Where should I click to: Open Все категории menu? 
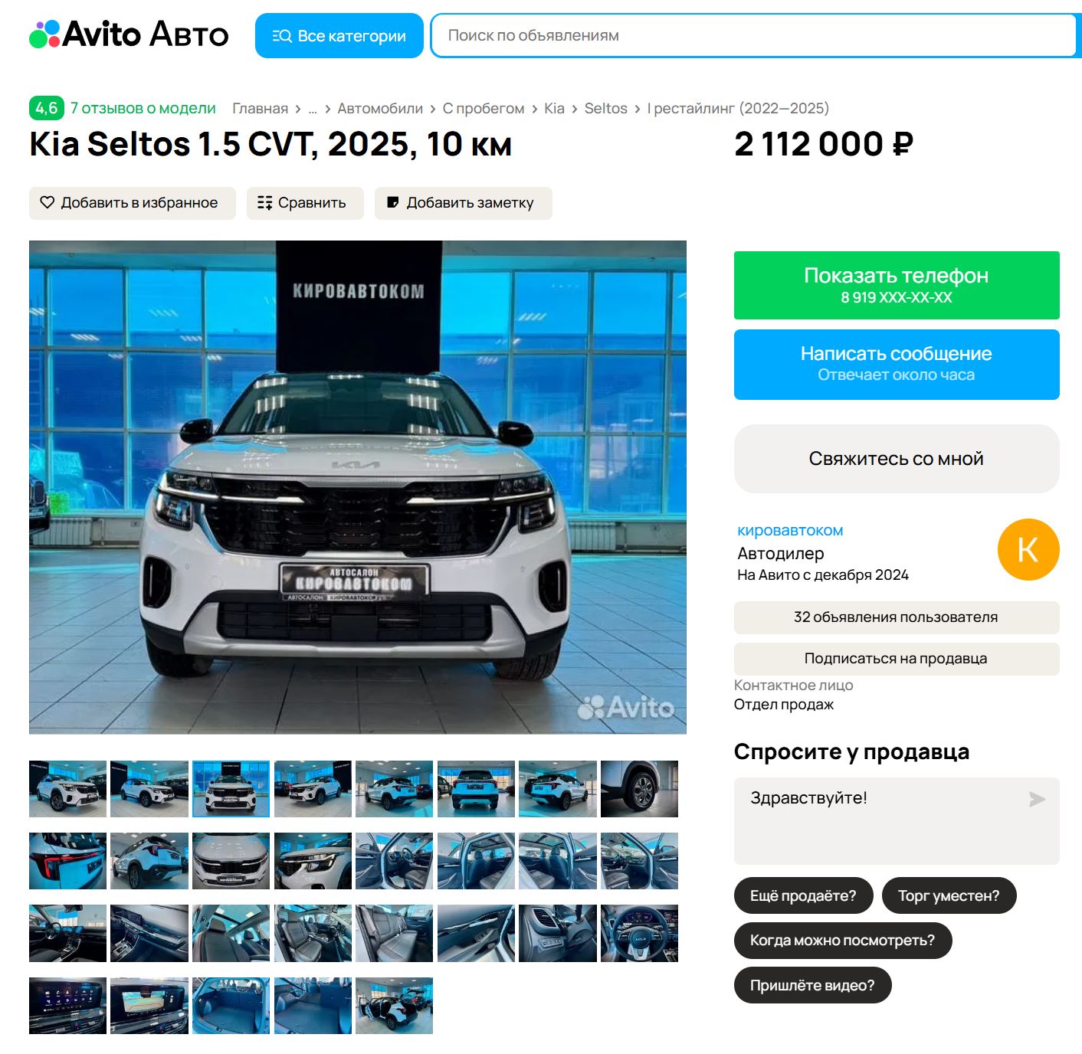coord(339,35)
